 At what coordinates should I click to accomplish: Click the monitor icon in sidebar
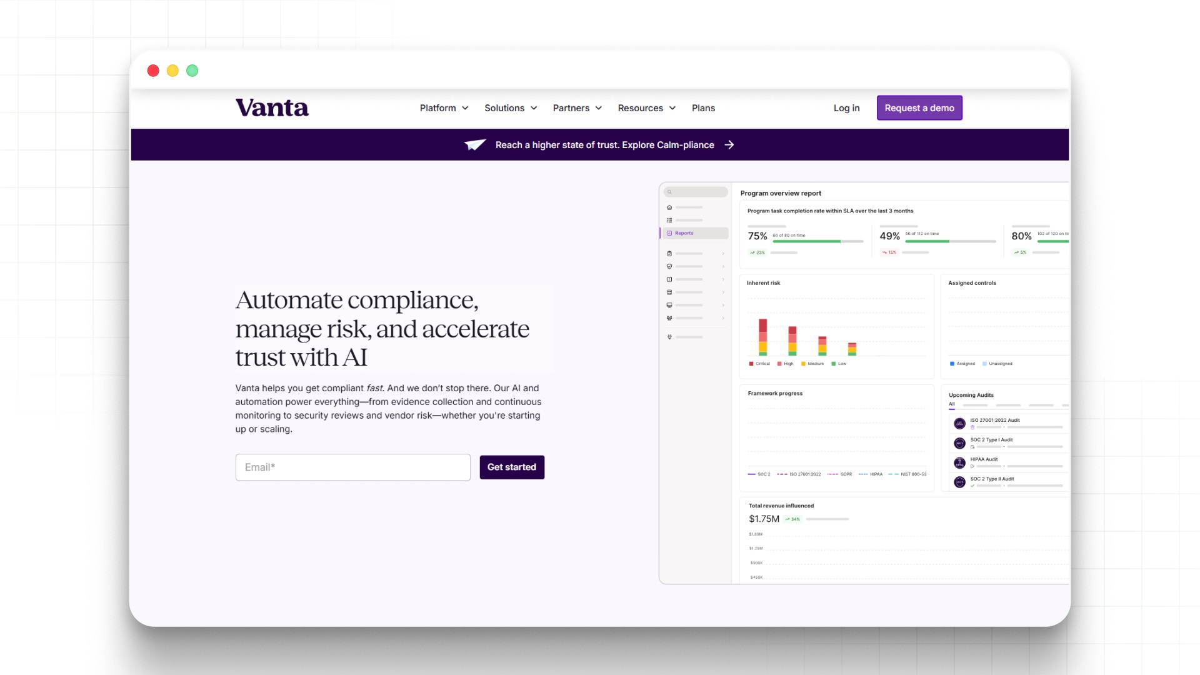click(669, 305)
